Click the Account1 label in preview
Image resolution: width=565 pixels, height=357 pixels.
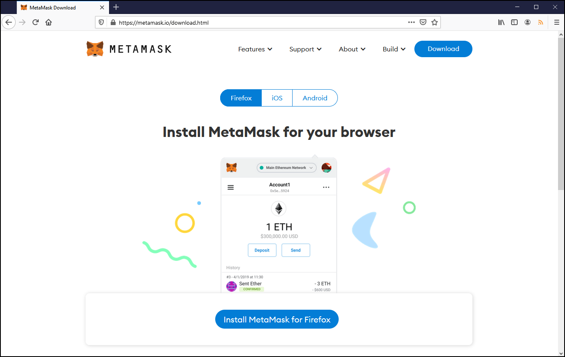[x=279, y=185]
